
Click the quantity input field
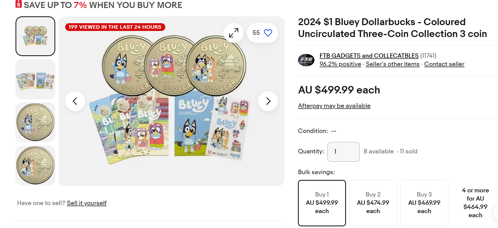(343, 151)
